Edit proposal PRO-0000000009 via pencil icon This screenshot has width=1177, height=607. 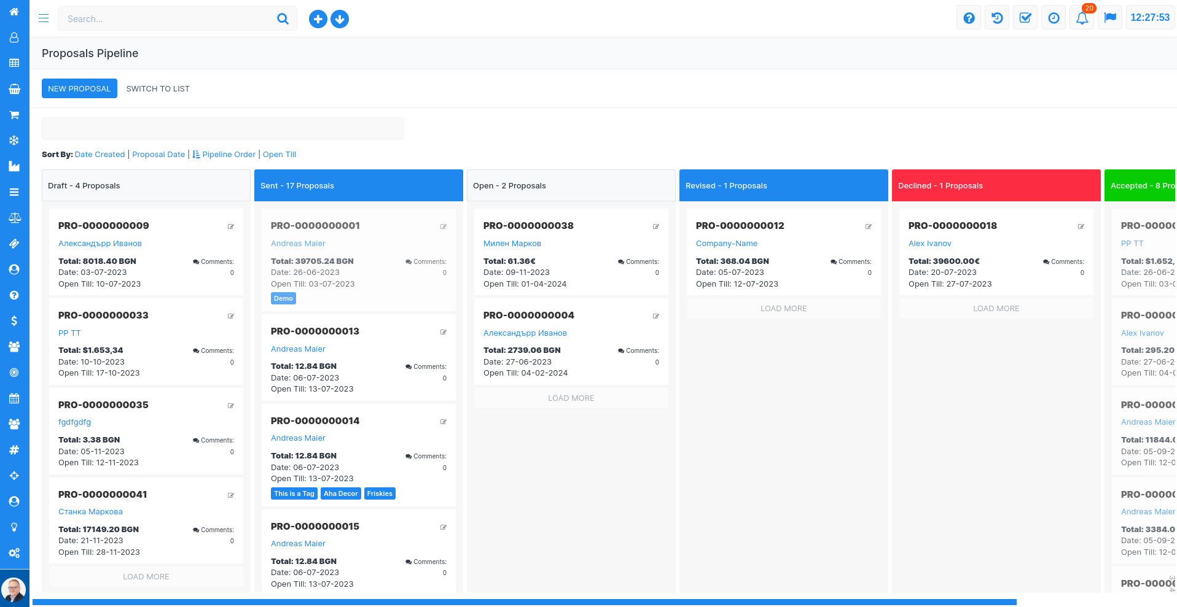coord(231,226)
